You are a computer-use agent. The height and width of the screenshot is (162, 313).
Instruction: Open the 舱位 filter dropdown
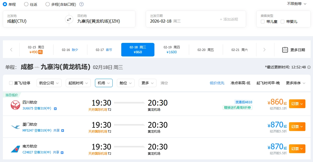(125, 83)
